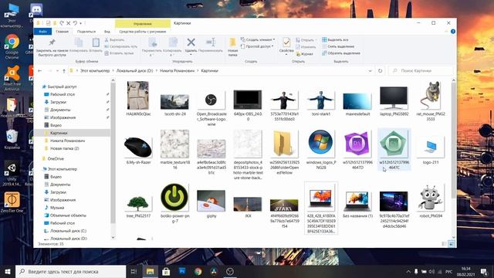The width and height of the screenshot is (494, 278).
Task: Open File Explorer in the taskbar
Action: coord(150,271)
